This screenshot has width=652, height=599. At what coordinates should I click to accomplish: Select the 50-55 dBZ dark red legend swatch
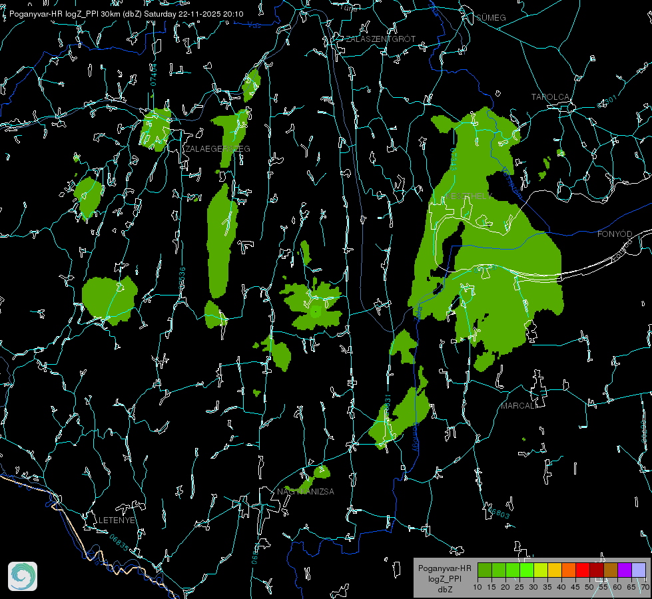tap(596, 570)
